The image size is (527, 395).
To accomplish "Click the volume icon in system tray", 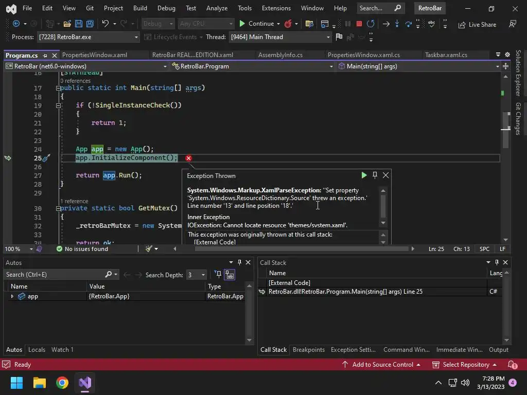I will click(465, 383).
